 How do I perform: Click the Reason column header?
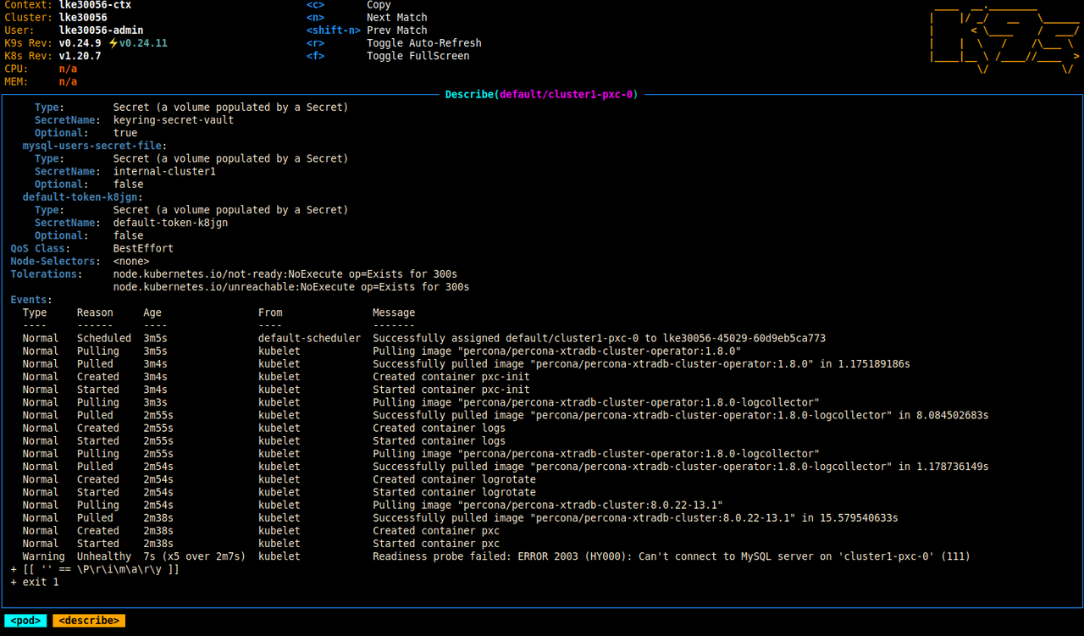pyautogui.click(x=95, y=312)
